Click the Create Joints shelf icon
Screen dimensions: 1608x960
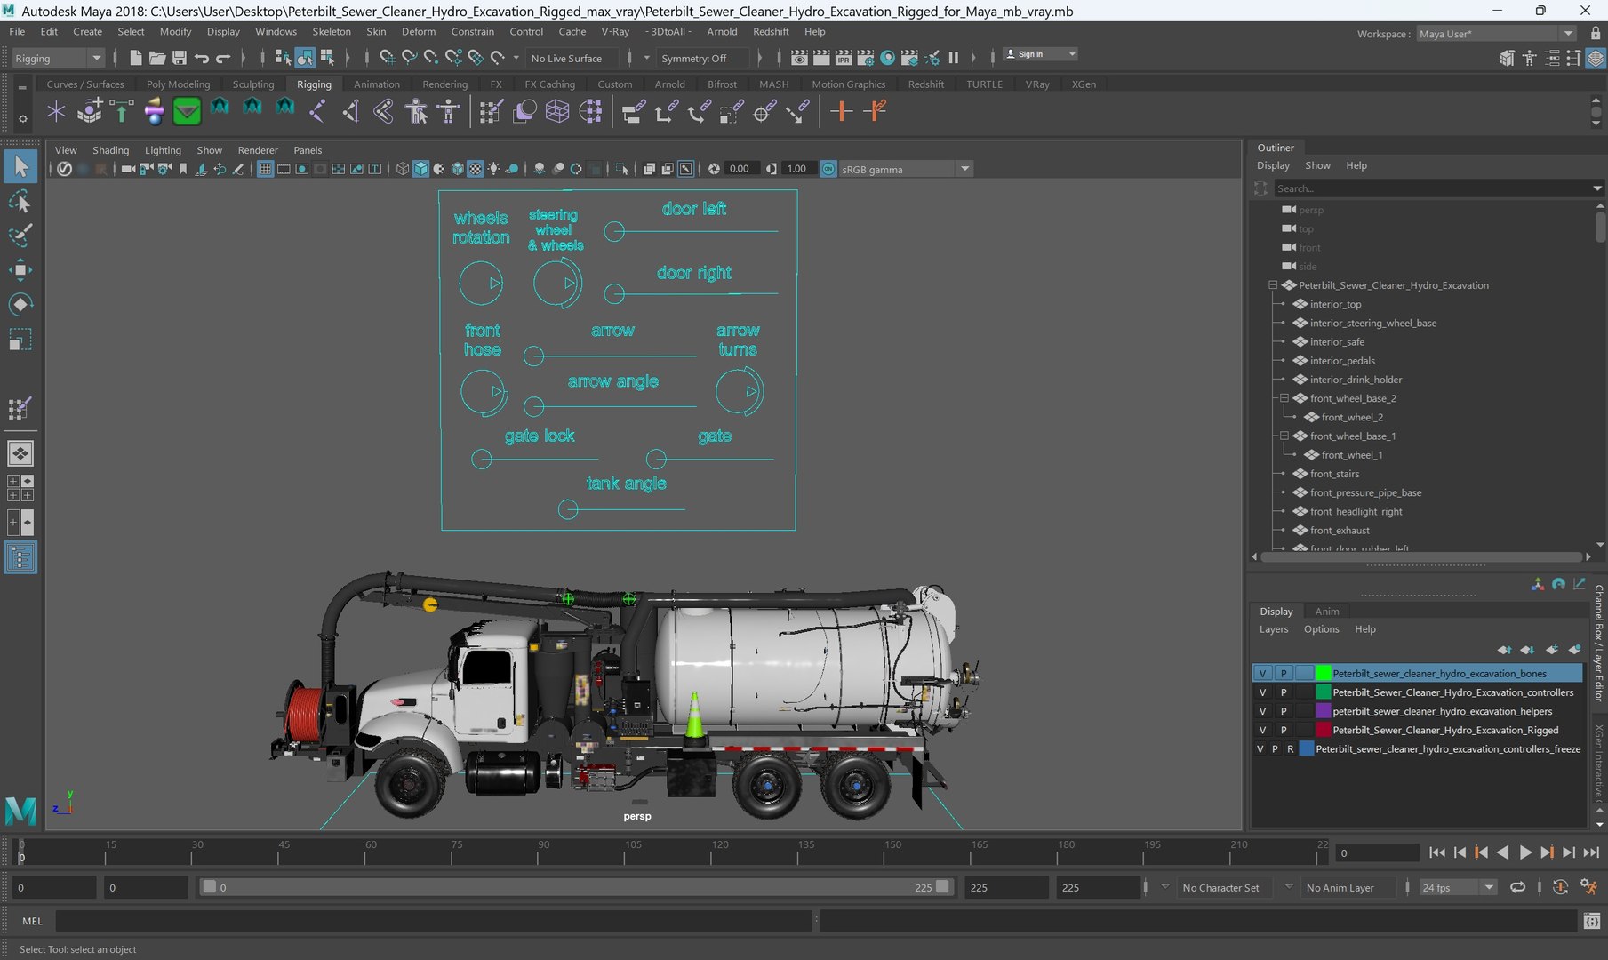click(317, 111)
